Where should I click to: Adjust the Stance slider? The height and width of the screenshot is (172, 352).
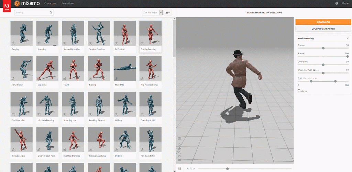point(323,57)
